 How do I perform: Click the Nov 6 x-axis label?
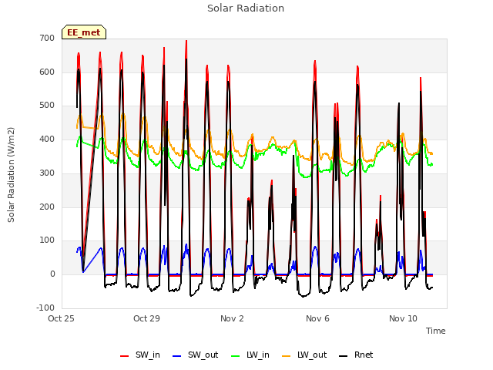[317, 318]
